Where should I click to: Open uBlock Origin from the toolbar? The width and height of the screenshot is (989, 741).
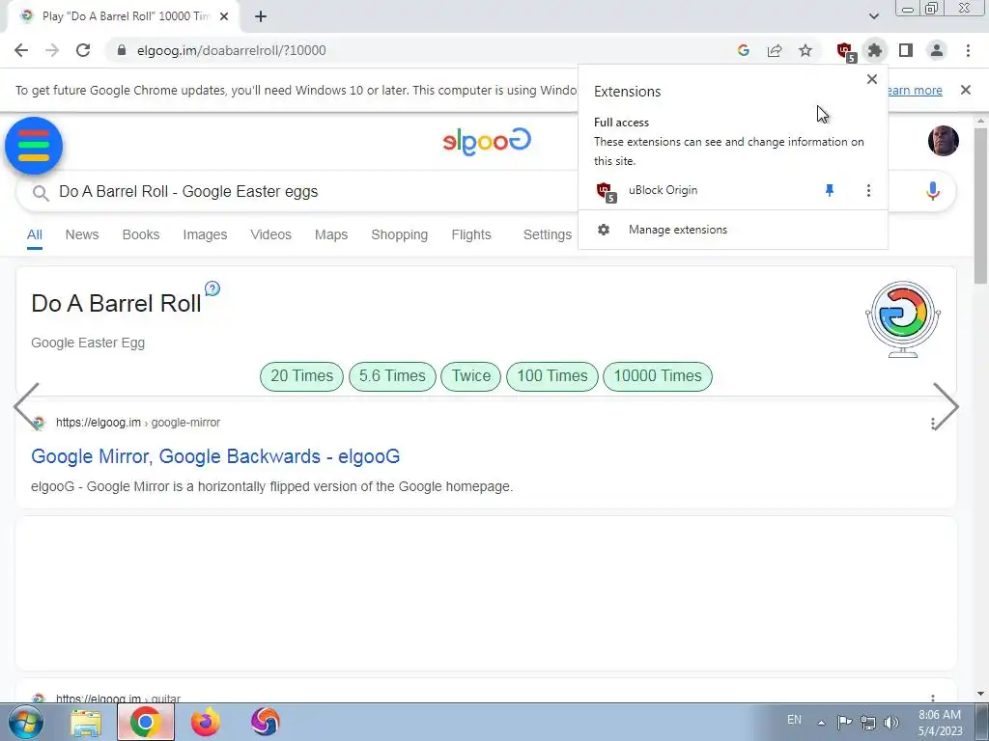click(x=845, y=51)
